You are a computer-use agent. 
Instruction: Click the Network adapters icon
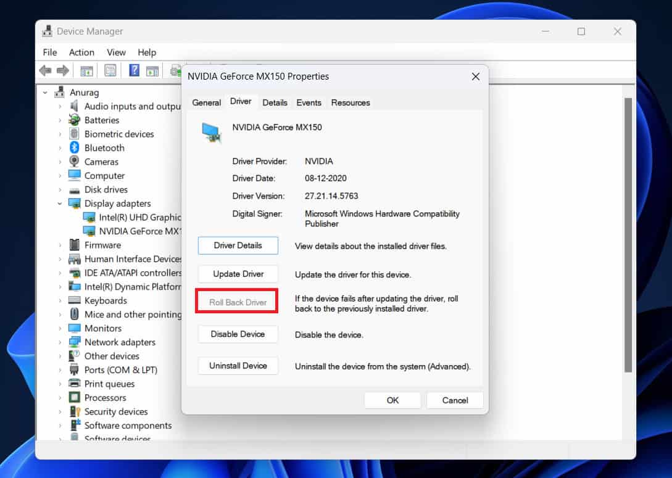tap(74, 342)
